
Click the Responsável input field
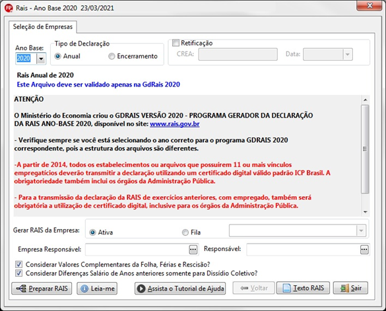coord(303,250)
